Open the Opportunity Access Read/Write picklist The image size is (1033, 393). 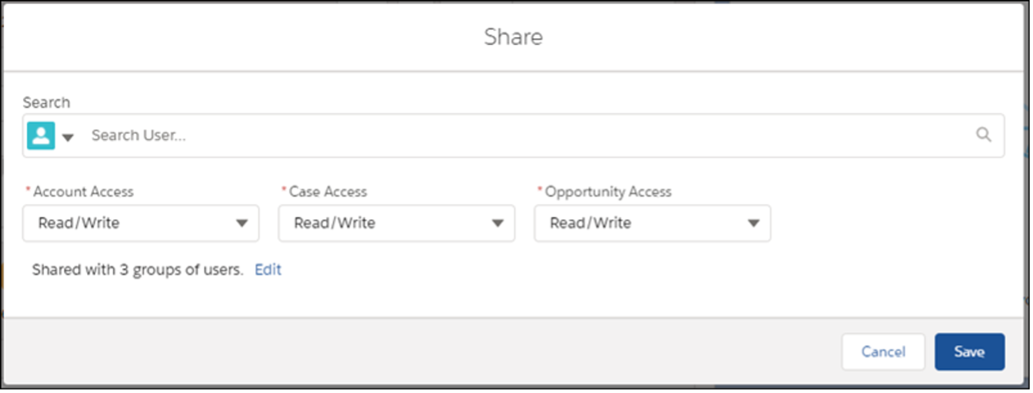tap(652, 224)
